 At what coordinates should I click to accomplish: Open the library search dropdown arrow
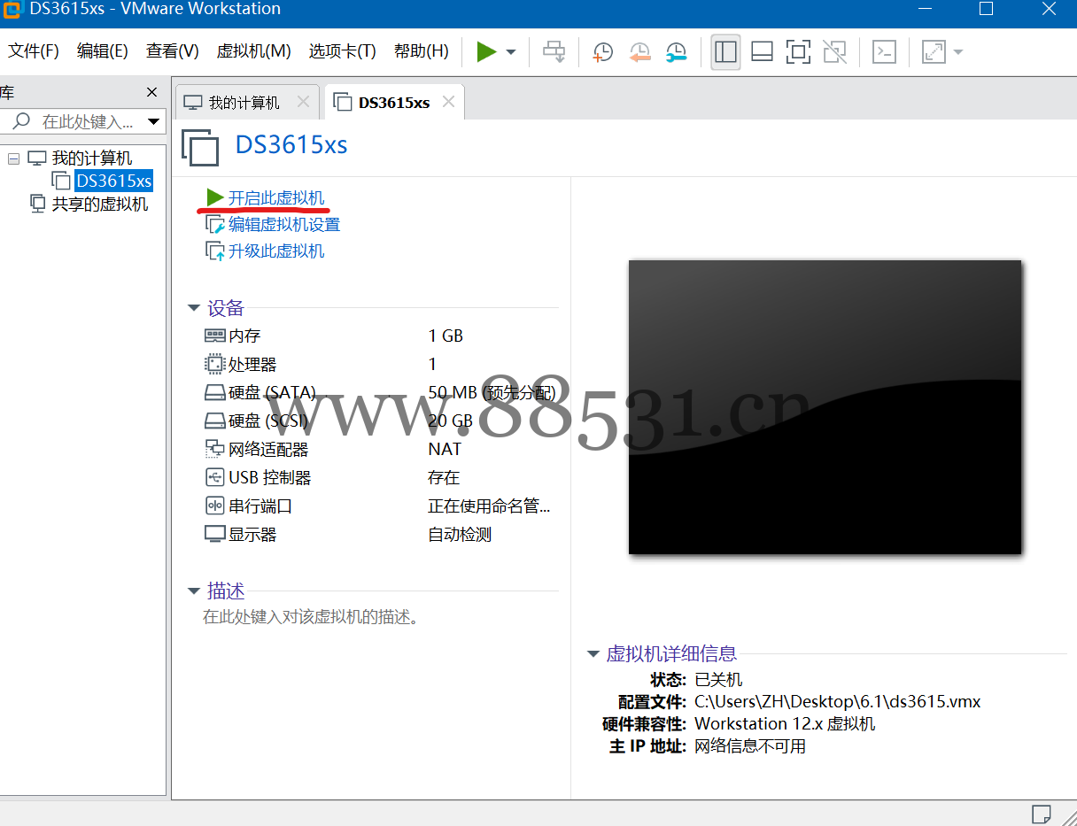[154, 121]
